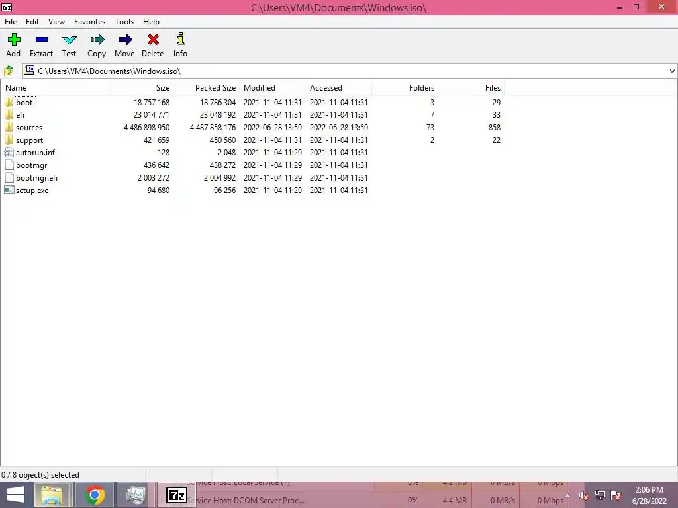Sort by the Size column header
678x508 pixels.
click(140, 88)
